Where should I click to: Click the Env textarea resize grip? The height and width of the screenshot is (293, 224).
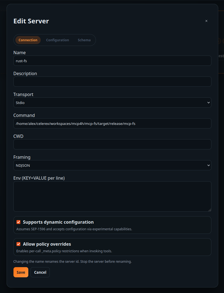pyautogui.click(x=210, y=210)
